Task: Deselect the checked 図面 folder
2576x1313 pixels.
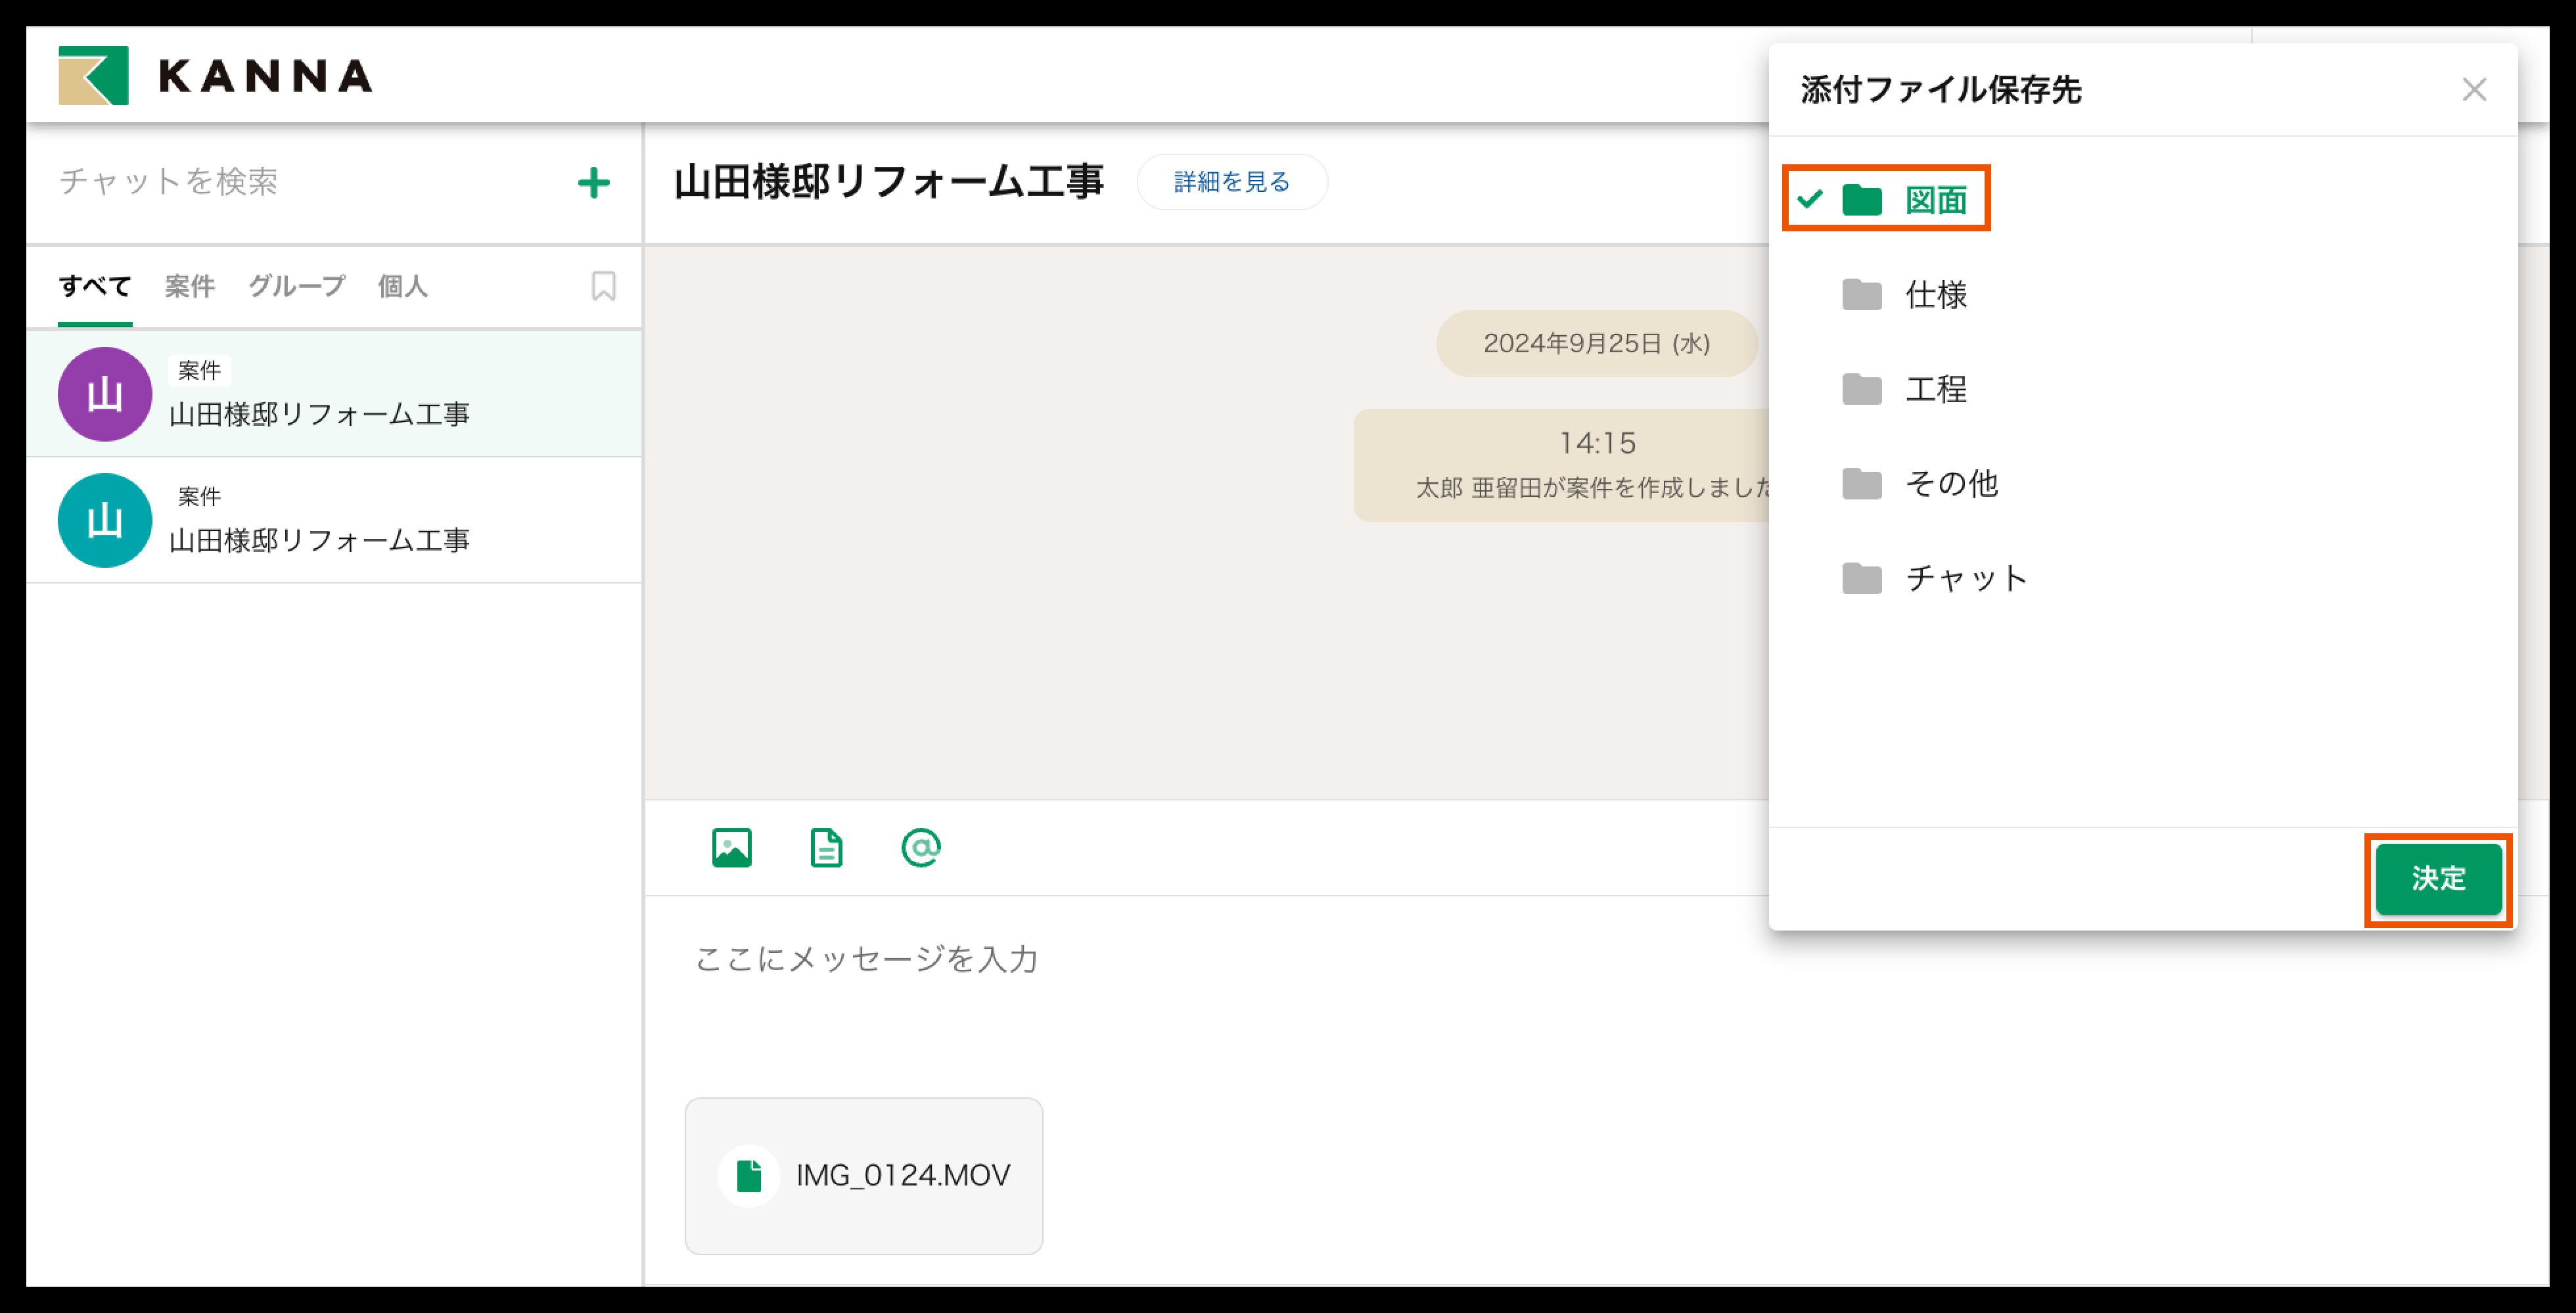Action: click(x=1886, y=200)
